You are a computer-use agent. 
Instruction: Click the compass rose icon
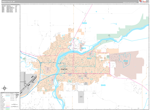[x=4, y=88]
